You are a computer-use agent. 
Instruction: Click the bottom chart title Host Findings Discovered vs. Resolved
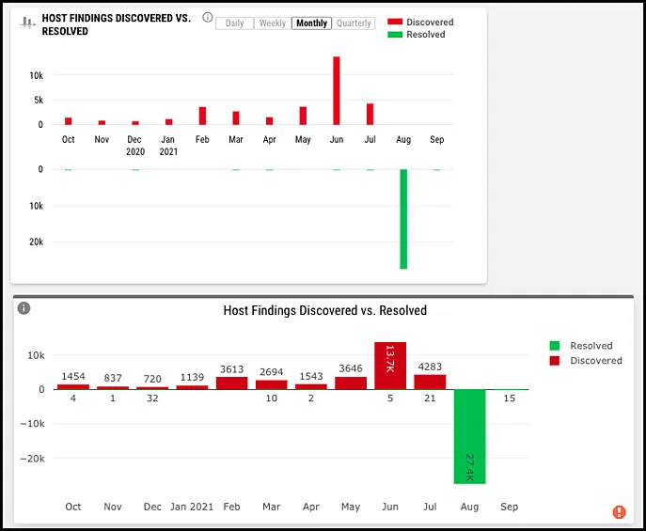tap(325, 310)
